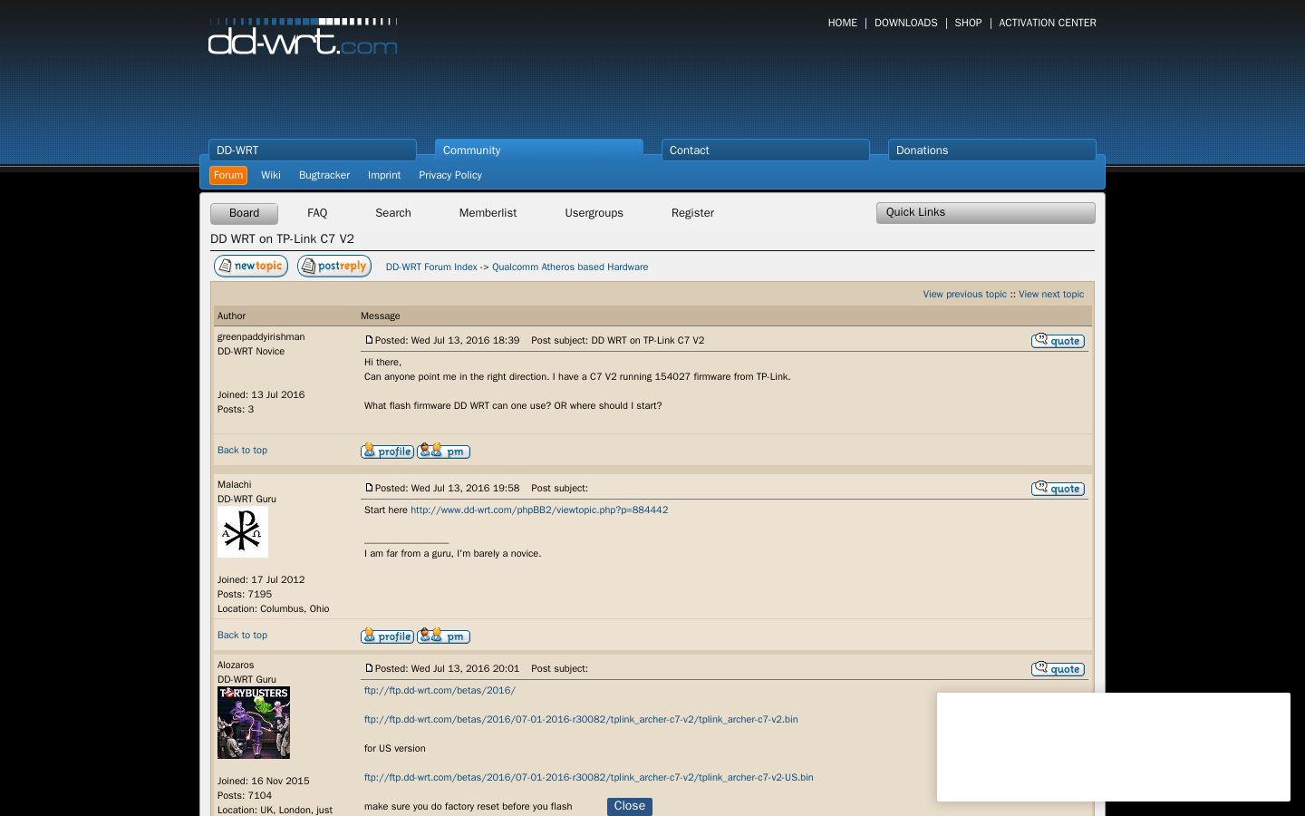Open post icon for 19:58 message

coord(369,488)
